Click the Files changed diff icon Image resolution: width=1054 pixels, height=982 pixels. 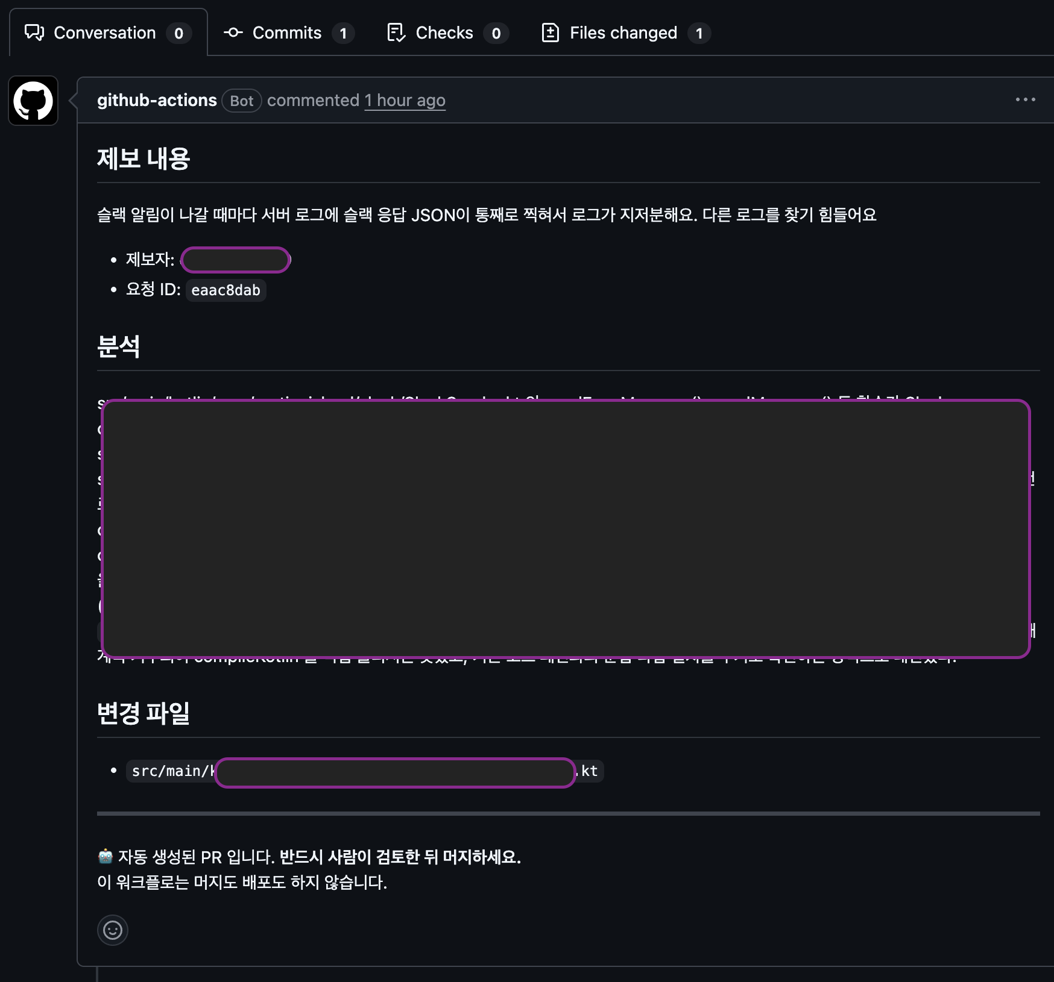(x=551, y=33)
